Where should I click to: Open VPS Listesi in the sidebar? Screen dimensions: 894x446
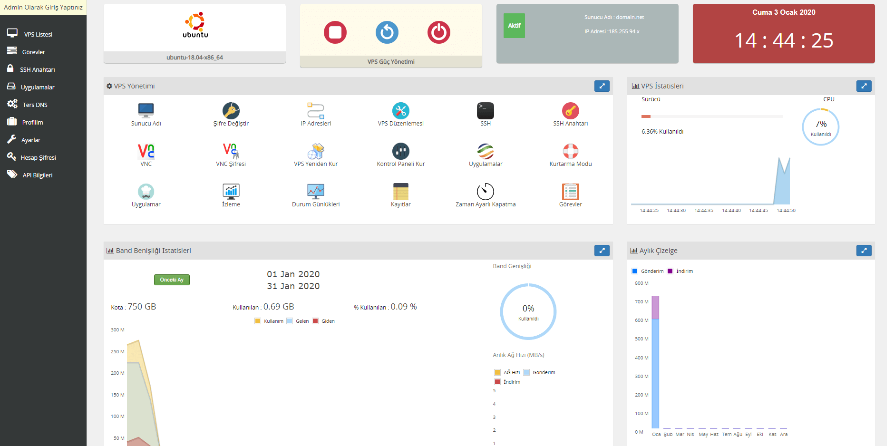click(38, 34)
